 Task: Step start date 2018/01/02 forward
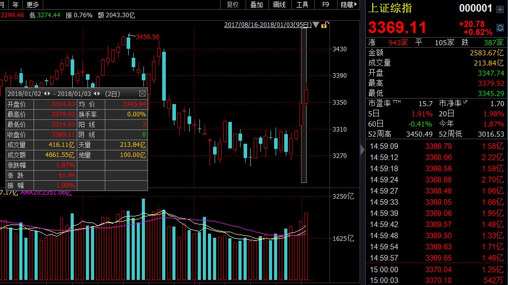pos(49,93)
